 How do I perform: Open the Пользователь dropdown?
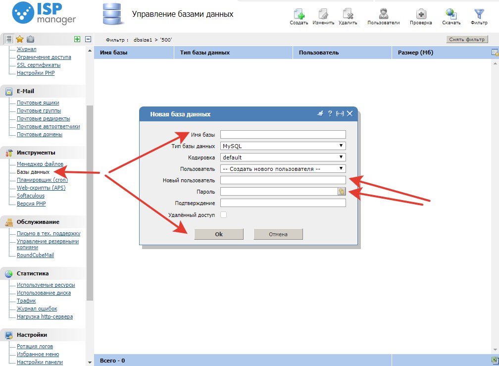pyautogui.click(x=283, y=169)
